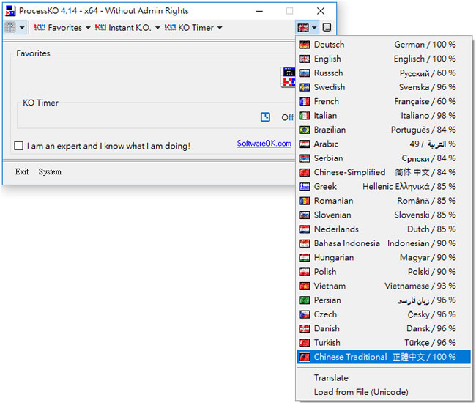This screenshot has width=476, height=403.
Task: Click the KO Timer clock icon
Action: point(265,117)
